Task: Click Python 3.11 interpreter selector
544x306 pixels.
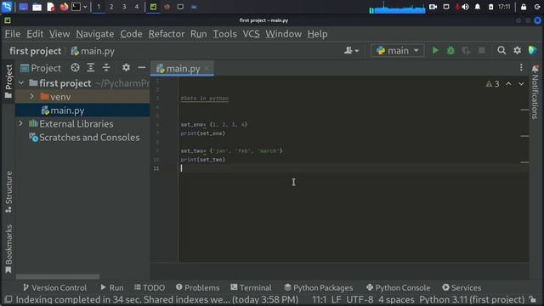Action: [x=472, y=299]
